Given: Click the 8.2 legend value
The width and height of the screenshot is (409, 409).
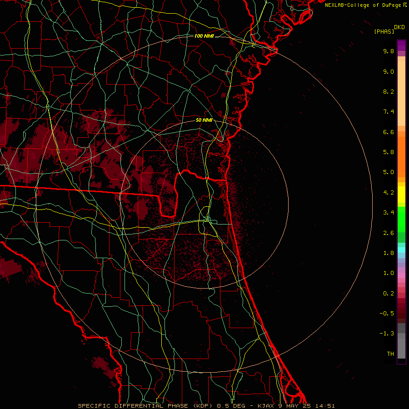Looking at the screenshot, I should [x=389, y=91].
